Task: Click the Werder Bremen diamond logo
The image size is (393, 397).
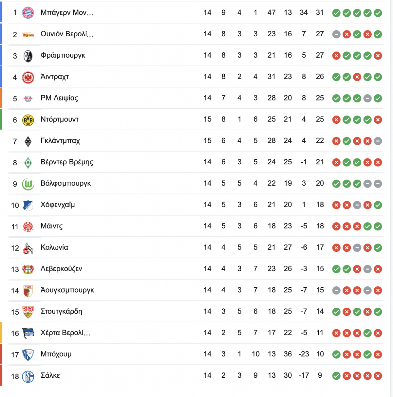Action: tap(28, 163)
